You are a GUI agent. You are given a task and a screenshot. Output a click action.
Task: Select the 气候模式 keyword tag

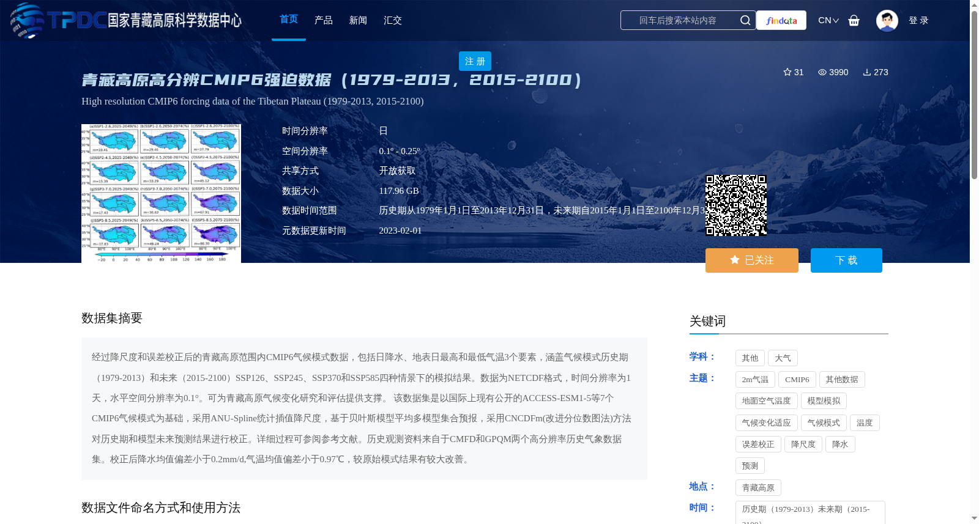tap(824, 423)
